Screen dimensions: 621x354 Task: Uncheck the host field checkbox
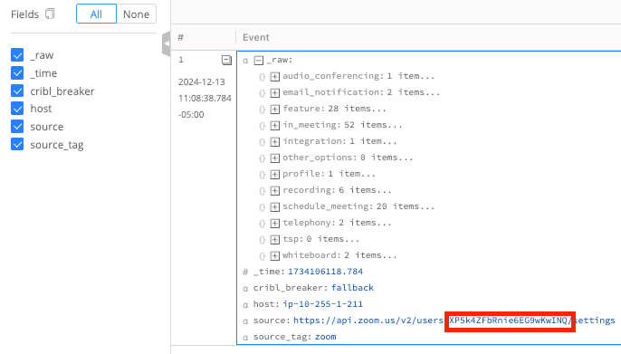tap(17, 109)
